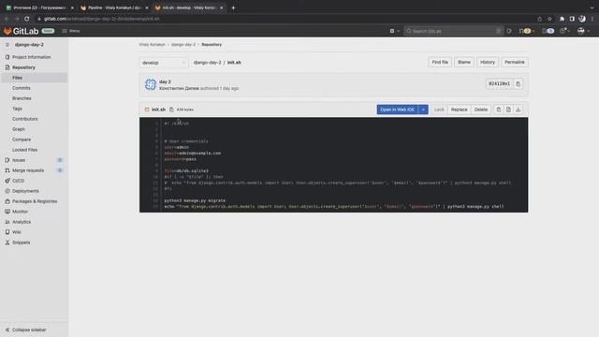Click the Search GitLab input field
Image resolution: width=599 pixels, height=337 pixels.
tap(453, 31)
